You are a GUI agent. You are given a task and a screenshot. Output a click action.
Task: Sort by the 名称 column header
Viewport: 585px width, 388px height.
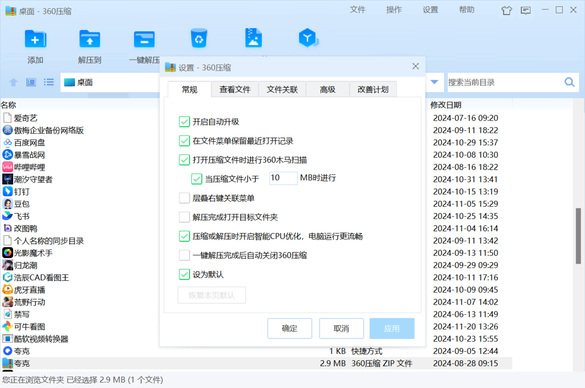[8, 105]
